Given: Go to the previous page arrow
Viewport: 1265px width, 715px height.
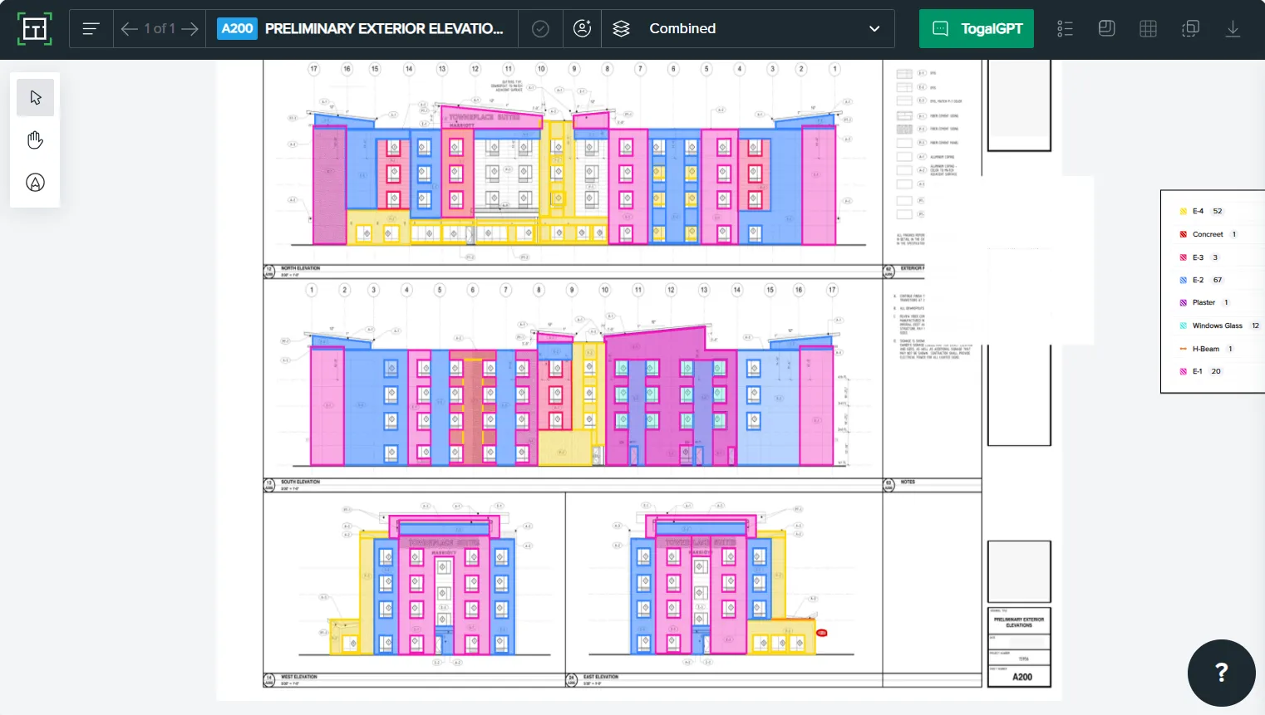Looking at the screenshot, I should pyautogui.click(x=129, y=29).
